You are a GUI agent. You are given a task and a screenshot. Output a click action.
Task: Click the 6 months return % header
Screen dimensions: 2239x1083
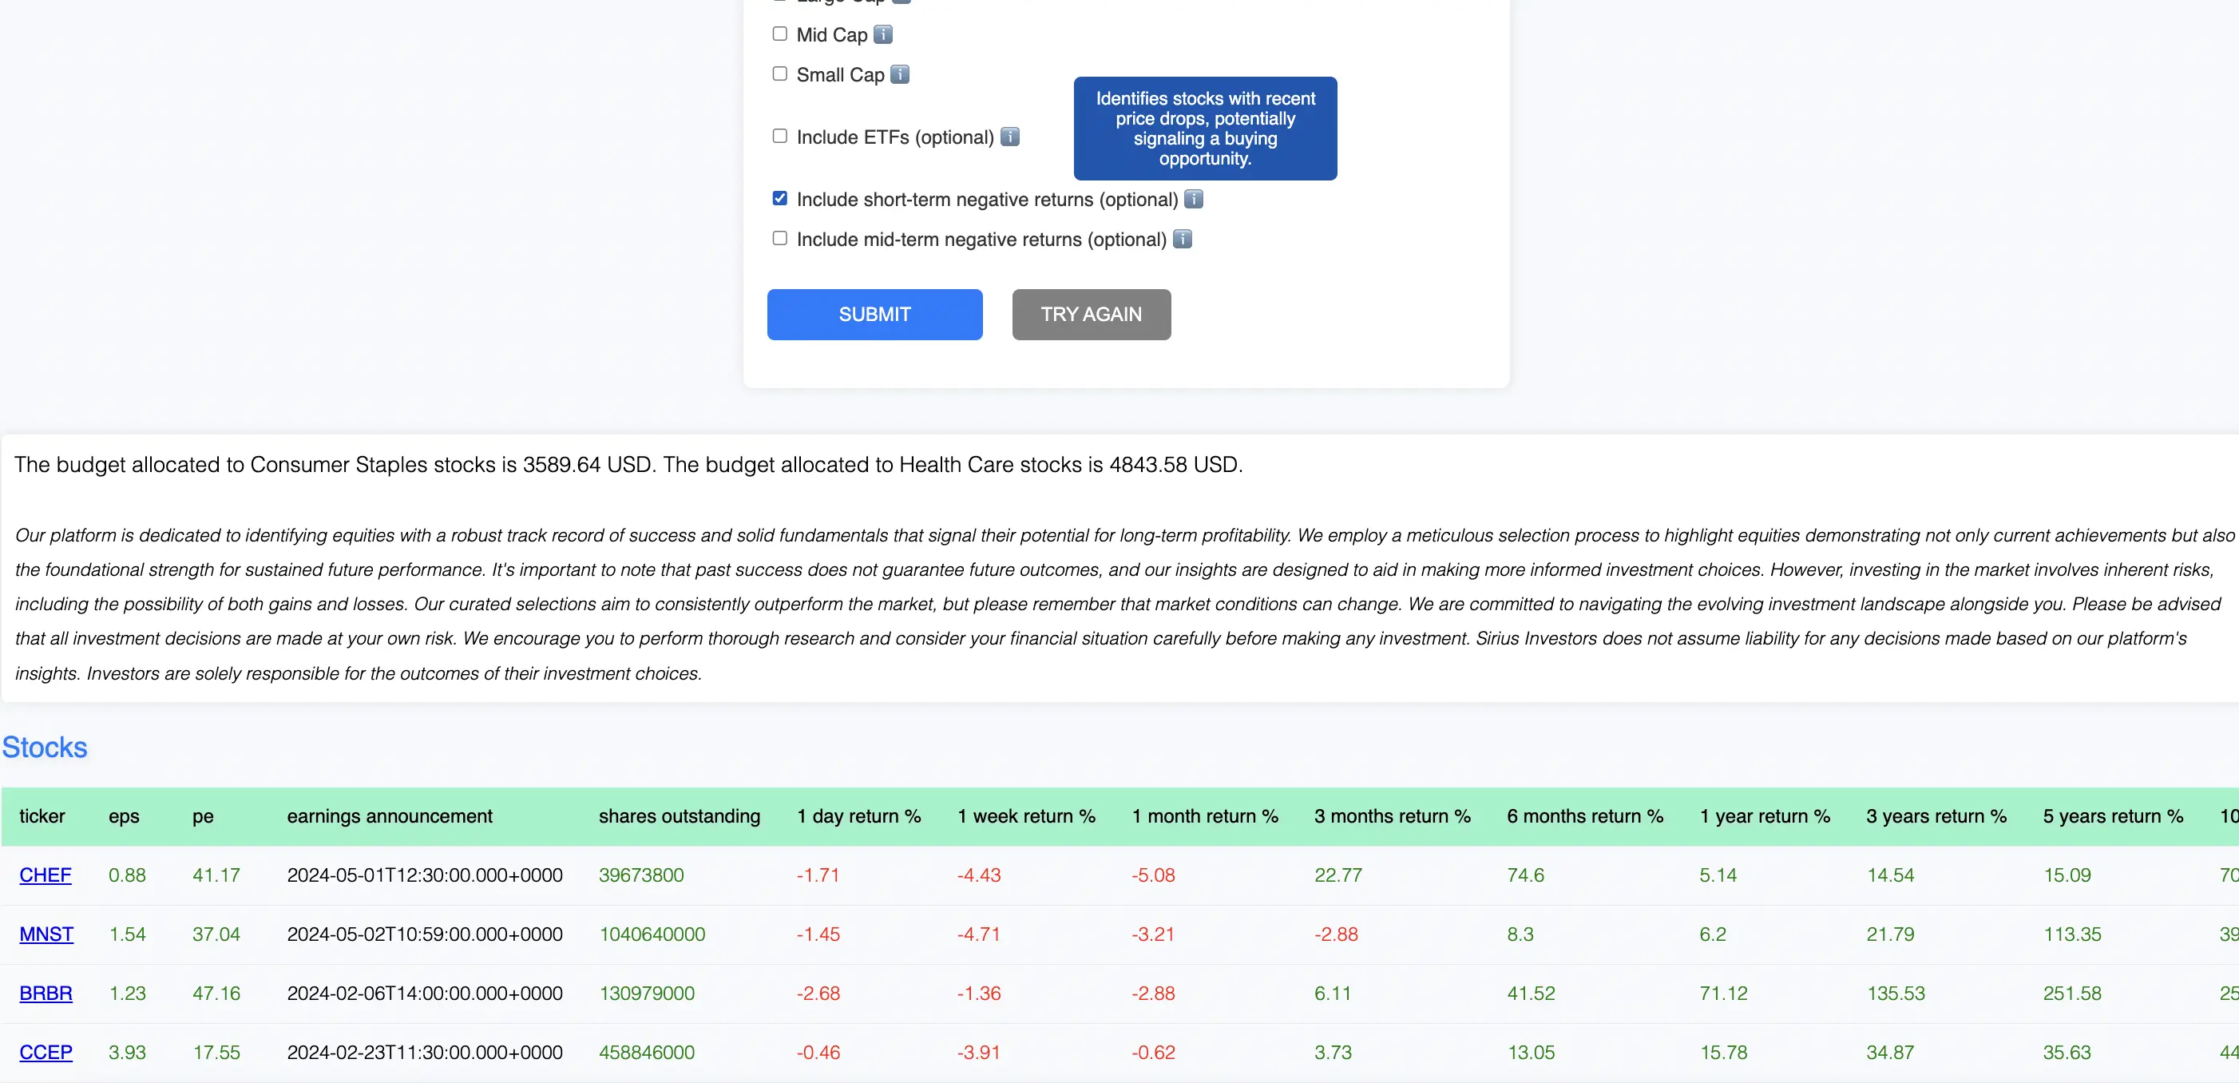tap(1585, 816)
